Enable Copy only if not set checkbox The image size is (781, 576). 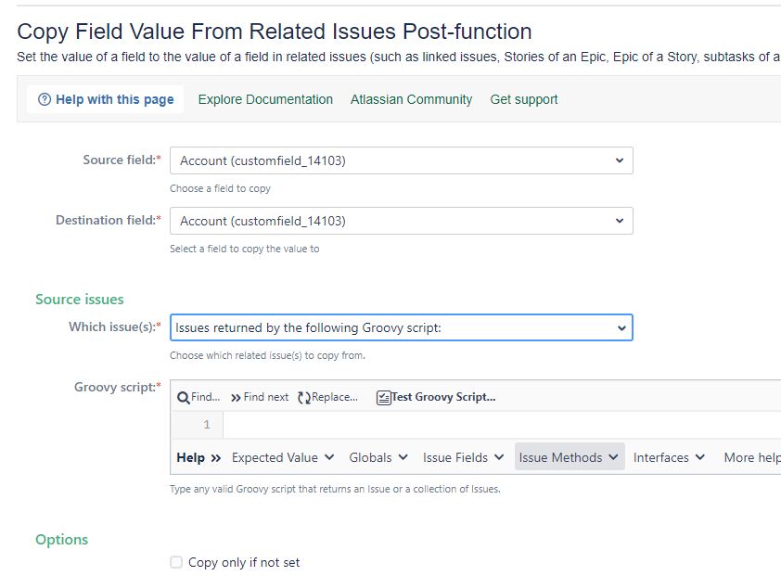point(176,562)
